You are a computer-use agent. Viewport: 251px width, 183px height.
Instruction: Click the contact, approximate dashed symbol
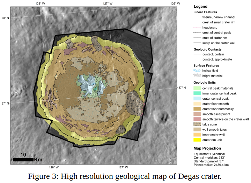tap(197, 59)
